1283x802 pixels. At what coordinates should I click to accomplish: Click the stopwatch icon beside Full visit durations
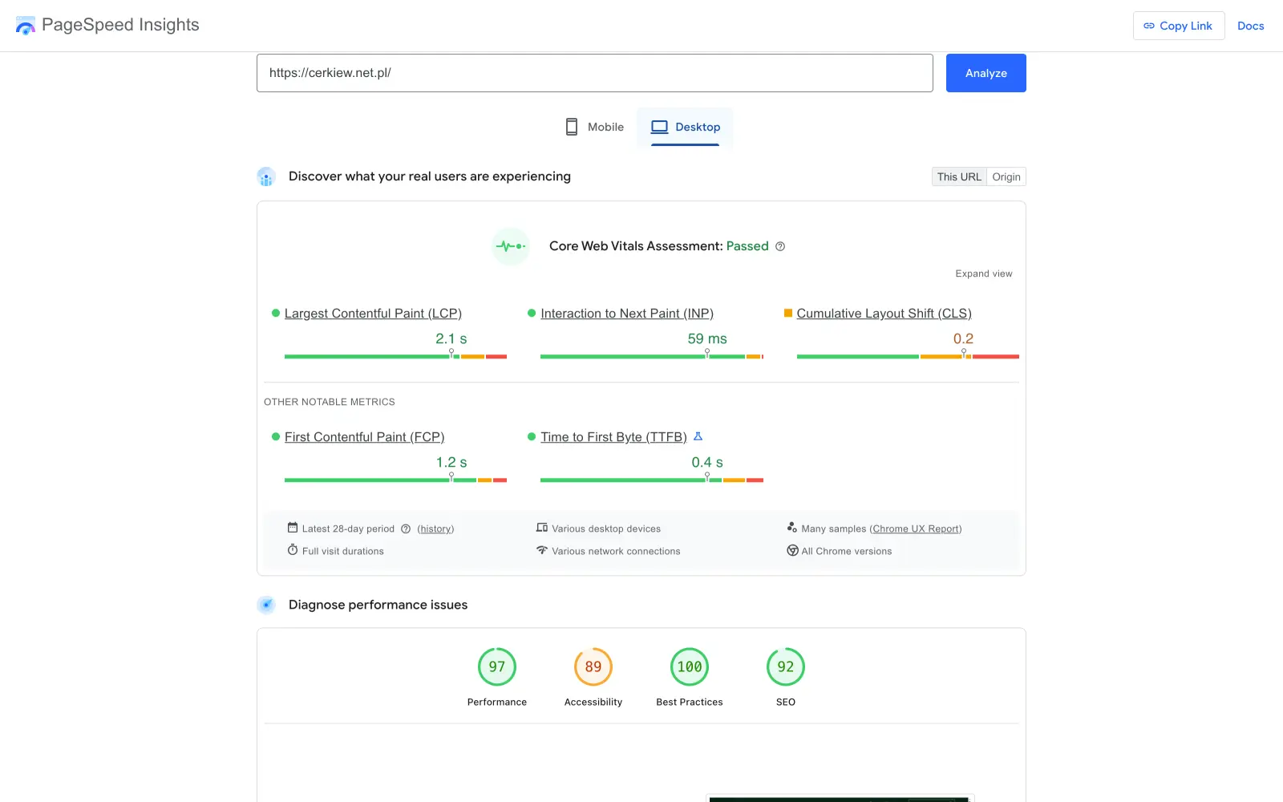(293, 550)
